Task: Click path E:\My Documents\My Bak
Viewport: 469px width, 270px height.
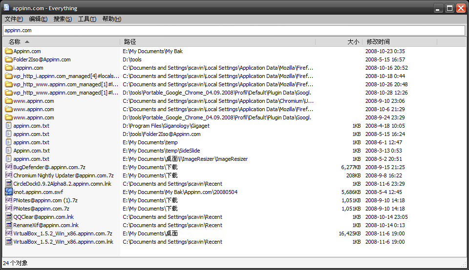Action: (152, 51)
